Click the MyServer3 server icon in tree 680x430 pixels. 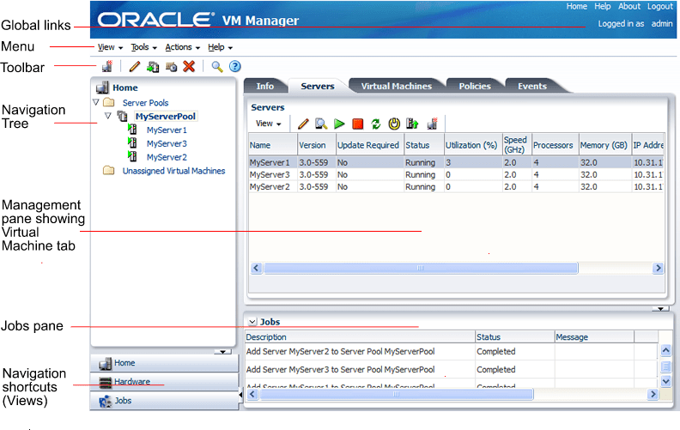(132, 142)
